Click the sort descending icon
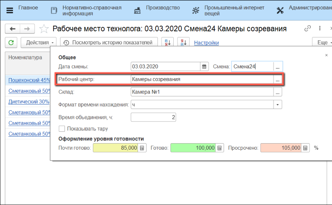The image size is (332, 205). pyautogui.click(x=184, y=42)
